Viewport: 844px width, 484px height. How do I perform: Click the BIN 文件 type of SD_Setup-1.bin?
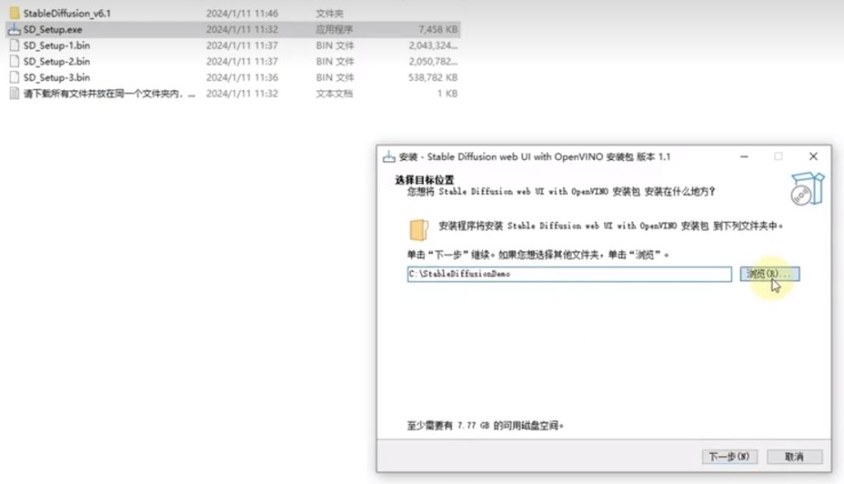coord(335,45)
